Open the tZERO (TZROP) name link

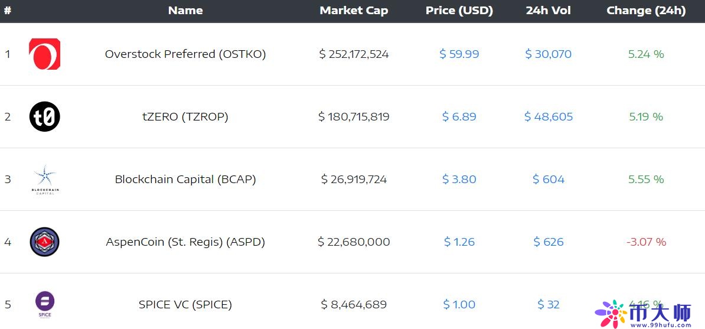tap(185, 116)
